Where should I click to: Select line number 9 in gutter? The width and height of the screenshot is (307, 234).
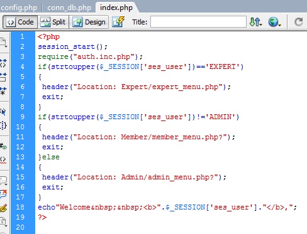22,117
